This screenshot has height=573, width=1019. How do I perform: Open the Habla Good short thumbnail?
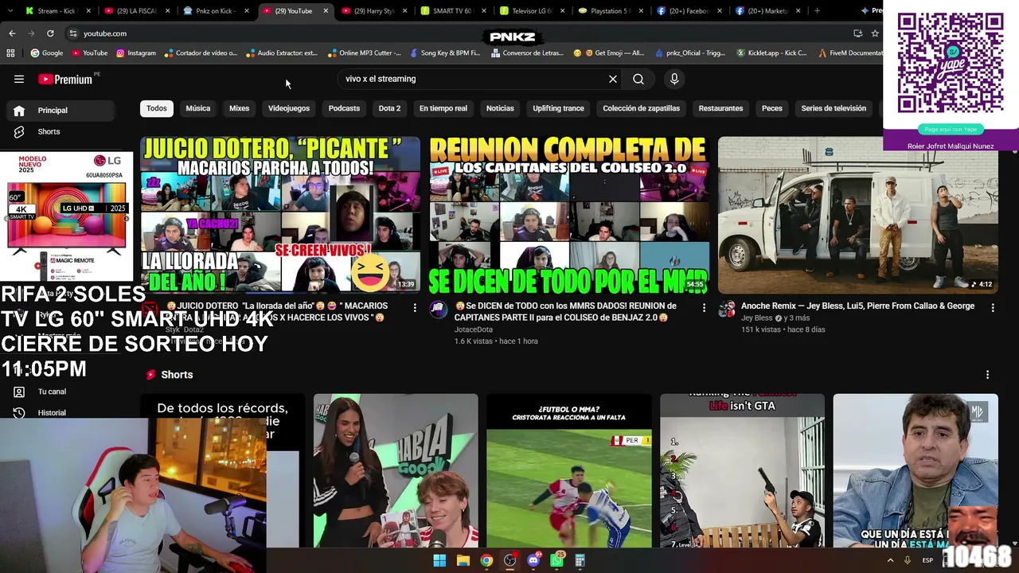[x=396, y=470]
